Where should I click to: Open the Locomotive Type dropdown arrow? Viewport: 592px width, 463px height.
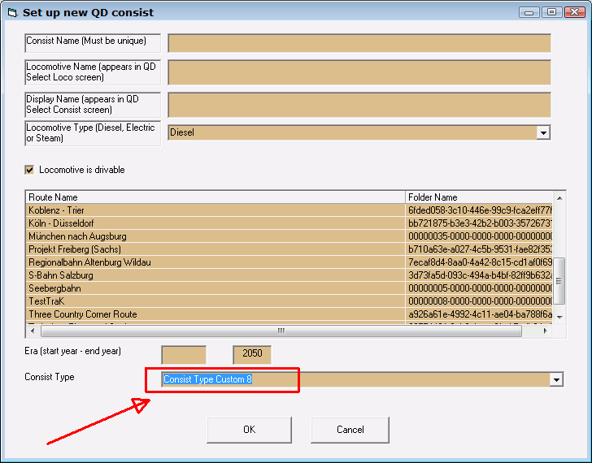pos(543,132)
